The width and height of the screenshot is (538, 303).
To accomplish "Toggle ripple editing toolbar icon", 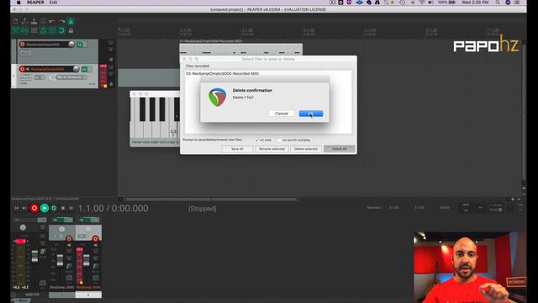I will (34, 30).
